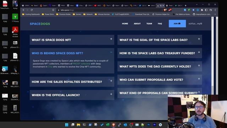227x128 pixels.
Task: Select the PDF file on the desktop
Action: 5,5
